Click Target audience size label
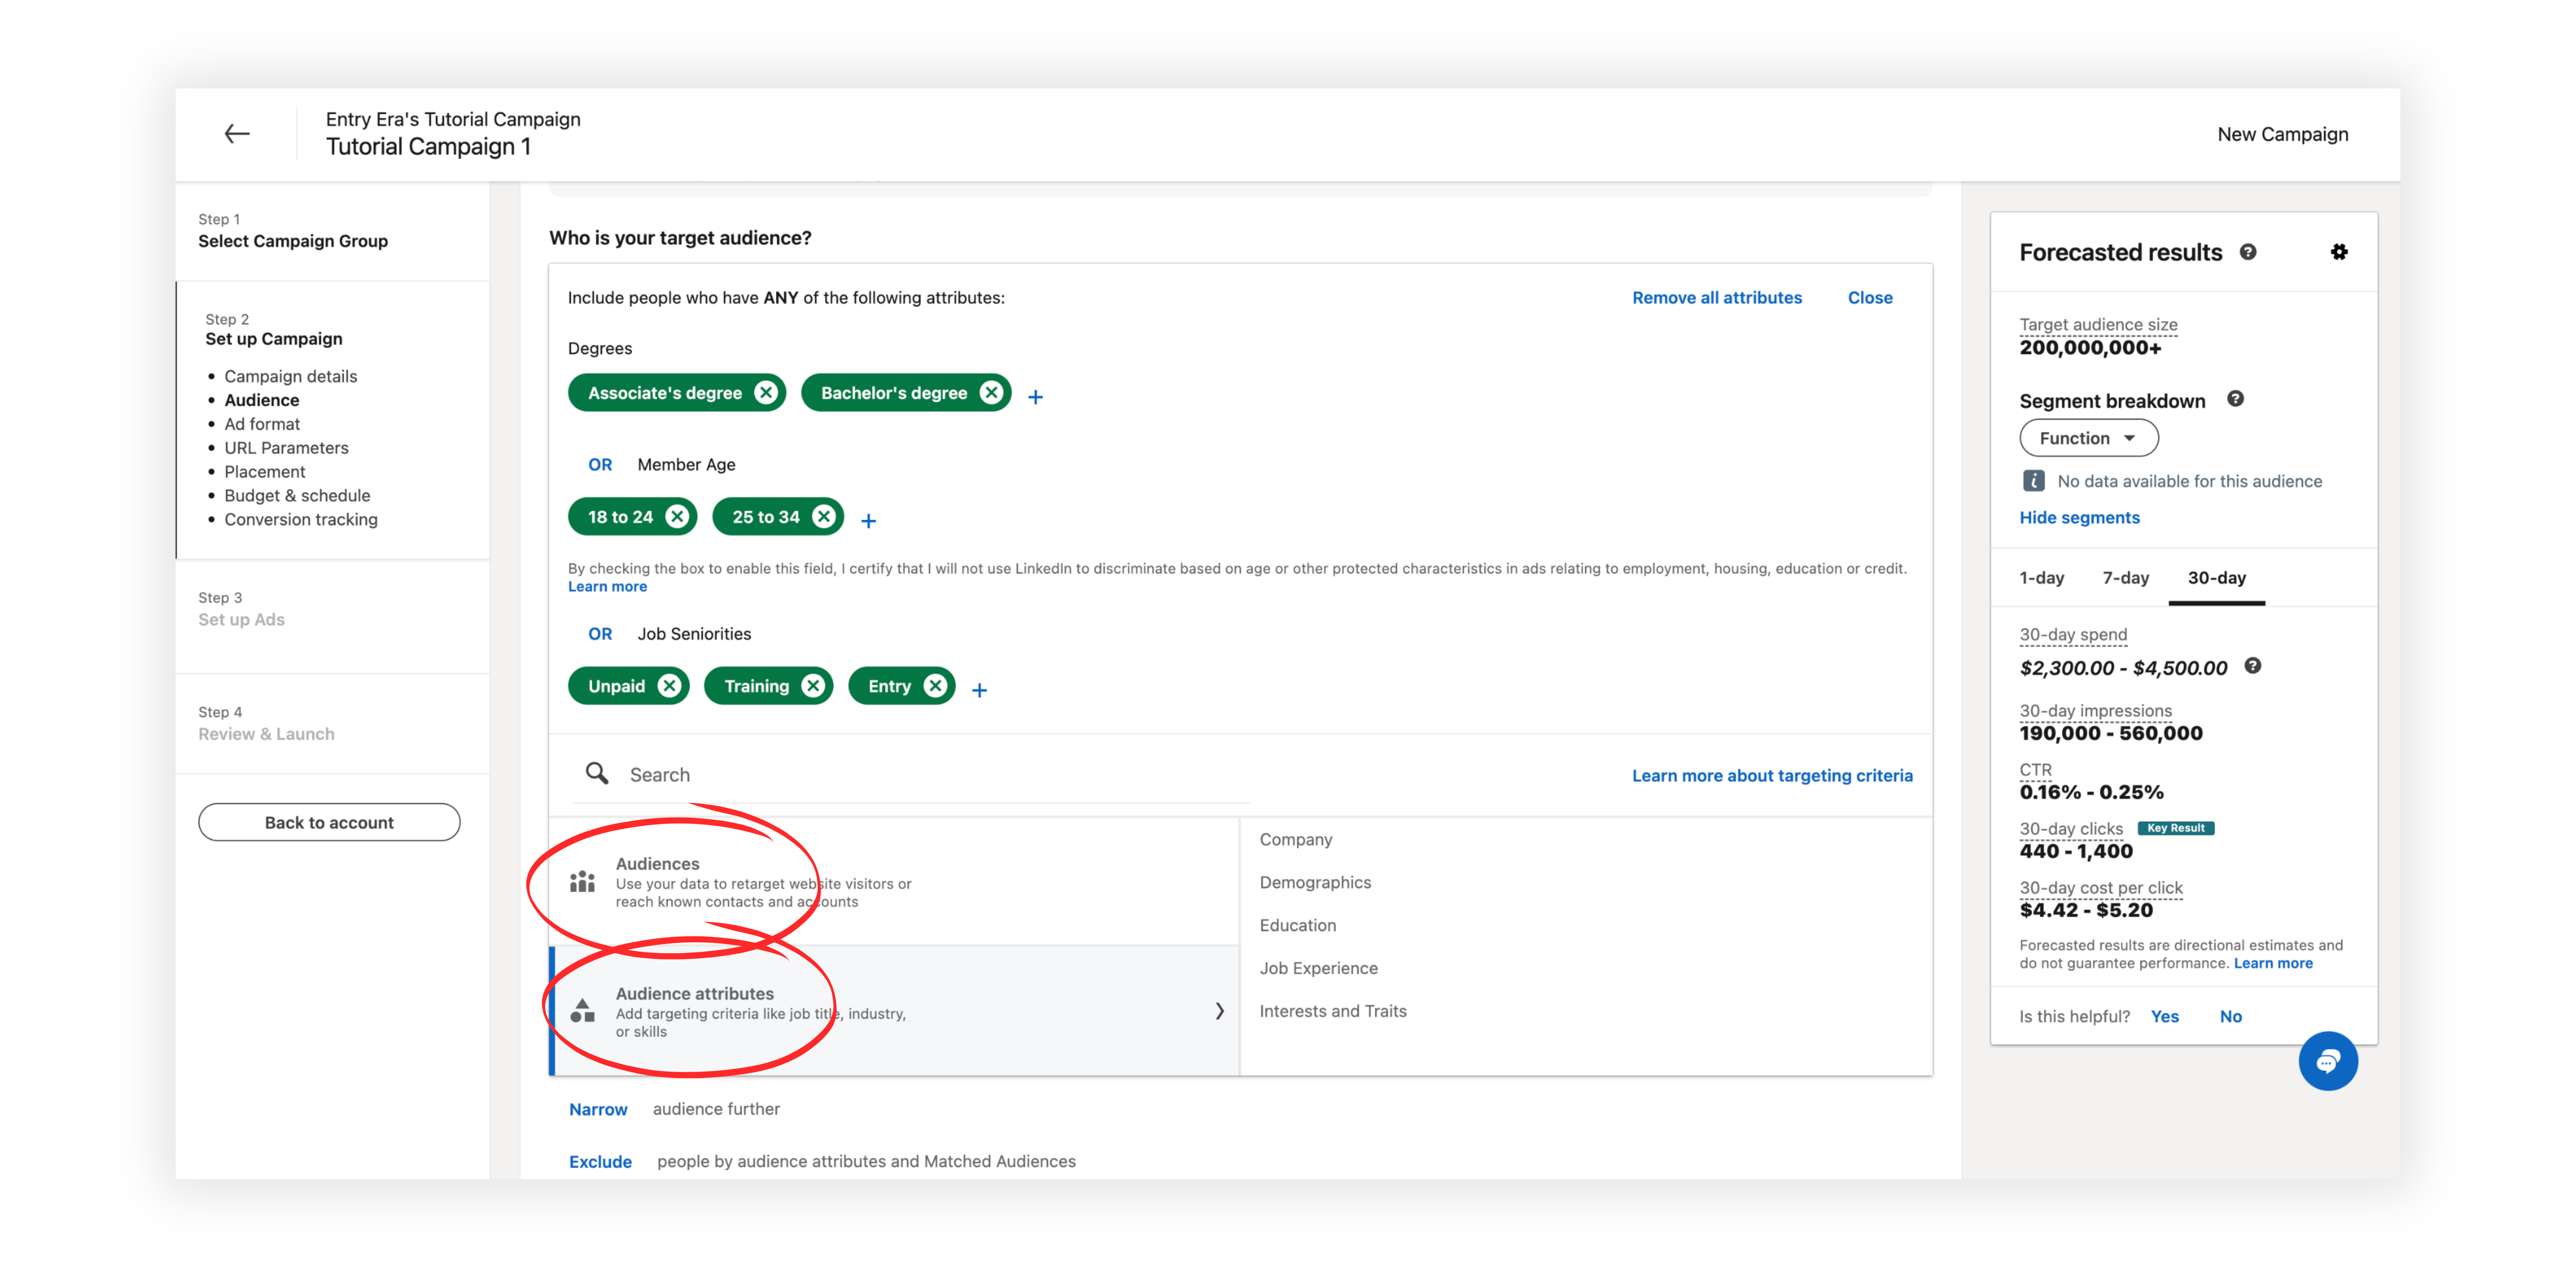 coord(2098,324)
